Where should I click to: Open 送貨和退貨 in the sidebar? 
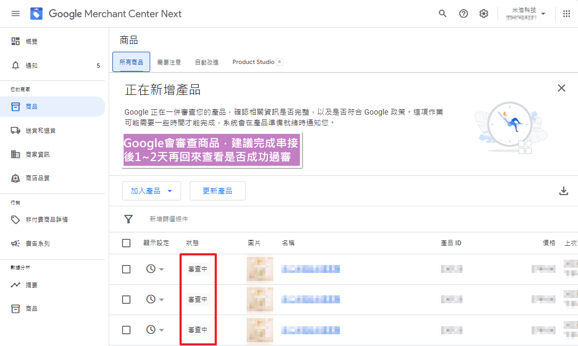(x=40, y=131)
